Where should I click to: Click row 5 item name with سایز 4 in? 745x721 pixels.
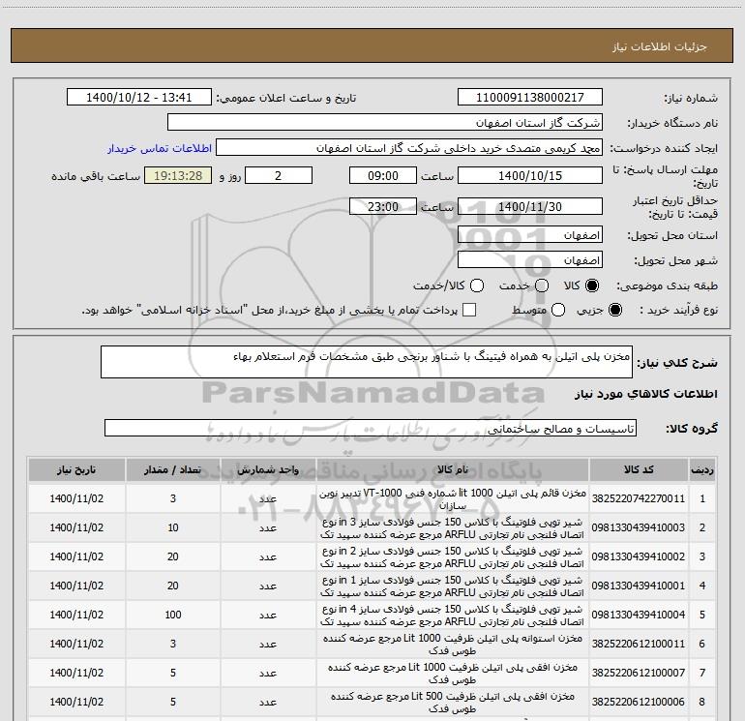(x=453, y=615)
